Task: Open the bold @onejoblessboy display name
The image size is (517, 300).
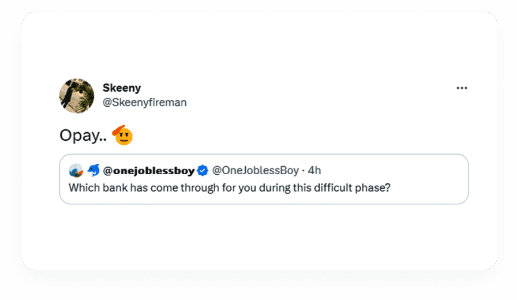Action: pos(148,170)
